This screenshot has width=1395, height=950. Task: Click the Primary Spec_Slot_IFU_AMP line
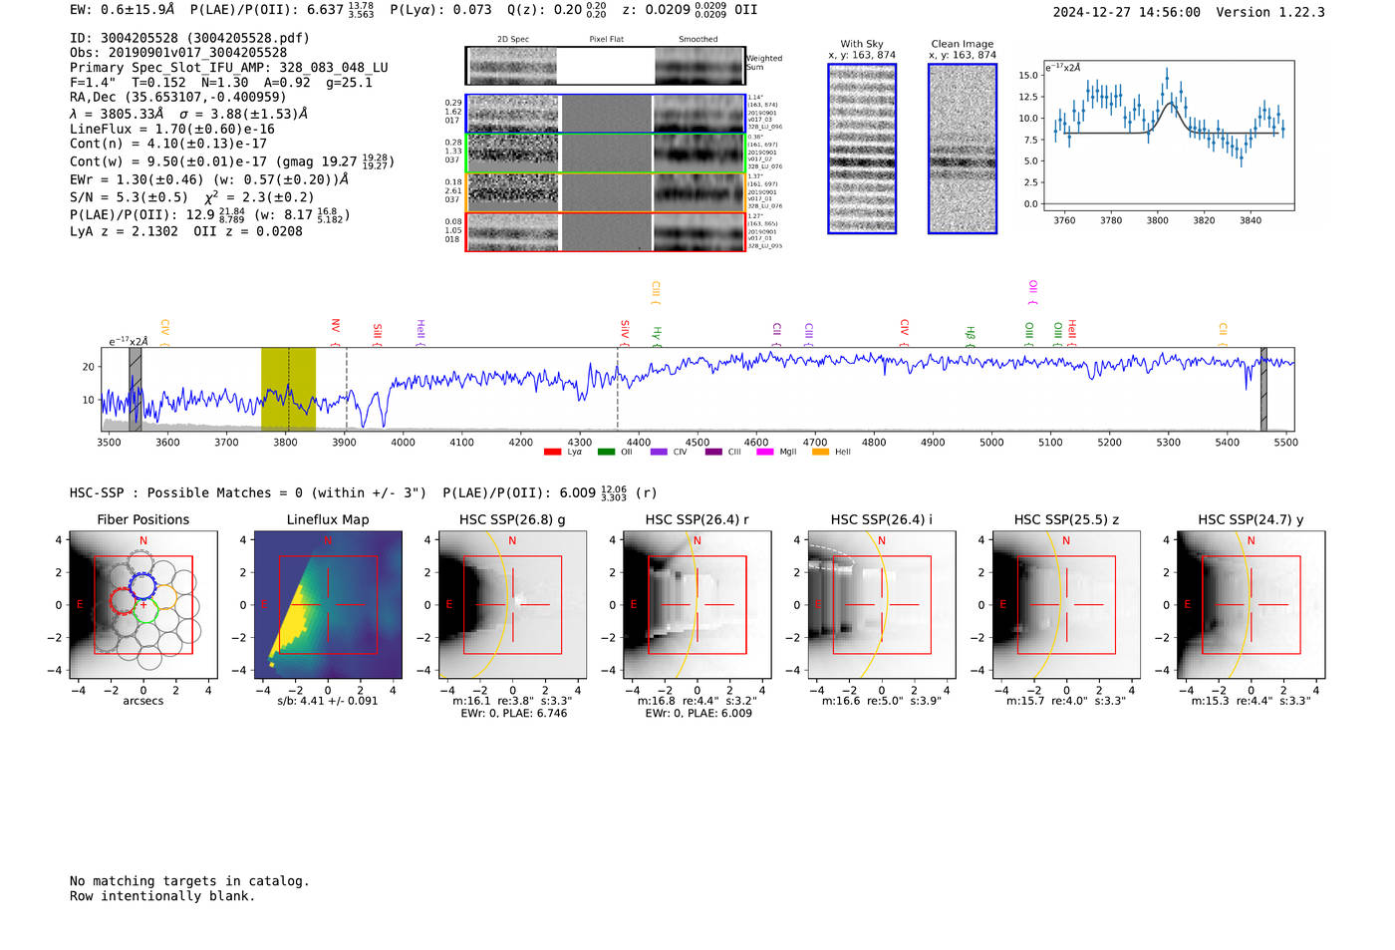point(229,68)
